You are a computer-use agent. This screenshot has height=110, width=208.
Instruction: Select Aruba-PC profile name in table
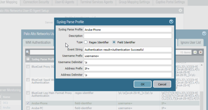(37, 108)
